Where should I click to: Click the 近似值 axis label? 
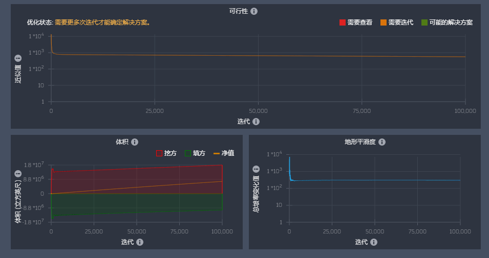tap(18, 74)
